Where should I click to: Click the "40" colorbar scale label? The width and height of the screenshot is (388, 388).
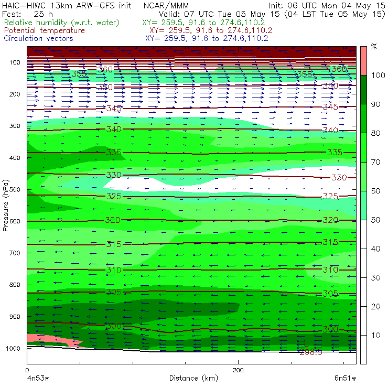[375, 249]
